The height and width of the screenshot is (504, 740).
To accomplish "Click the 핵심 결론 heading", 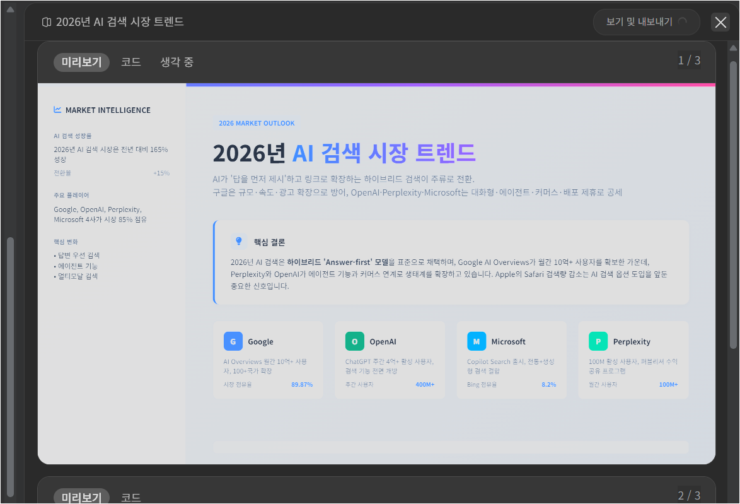I will [x=270, y=242].
